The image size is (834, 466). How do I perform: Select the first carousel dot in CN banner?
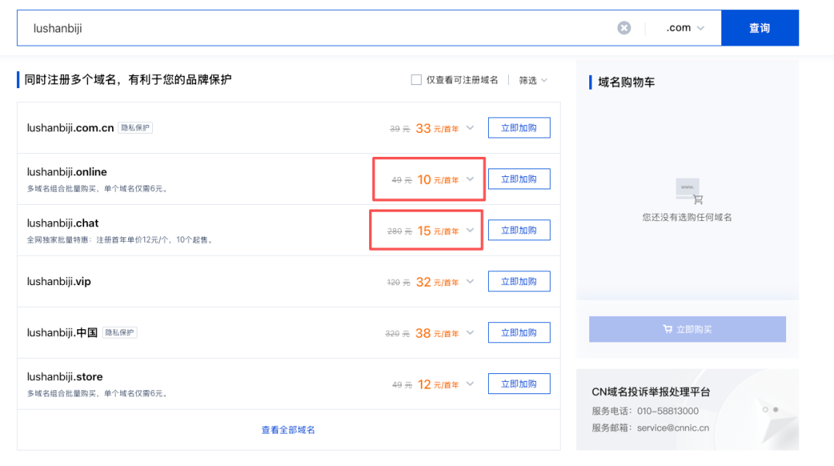tap(765, 410)
